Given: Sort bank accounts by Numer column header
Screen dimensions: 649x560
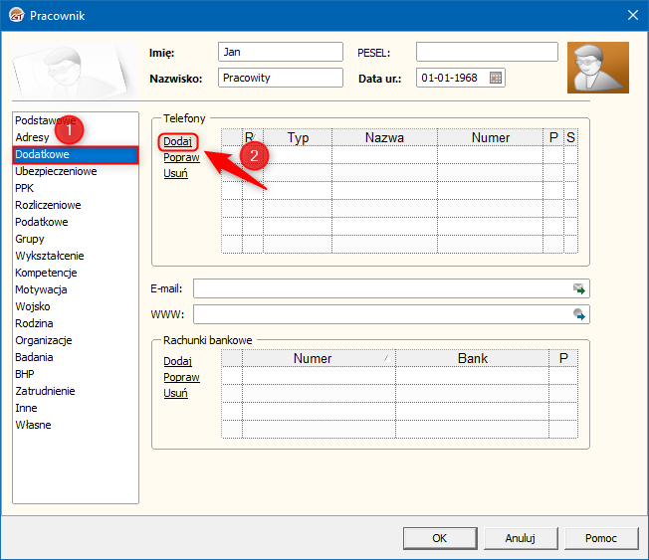Looking at the screenshot, I should coord(313,358).
